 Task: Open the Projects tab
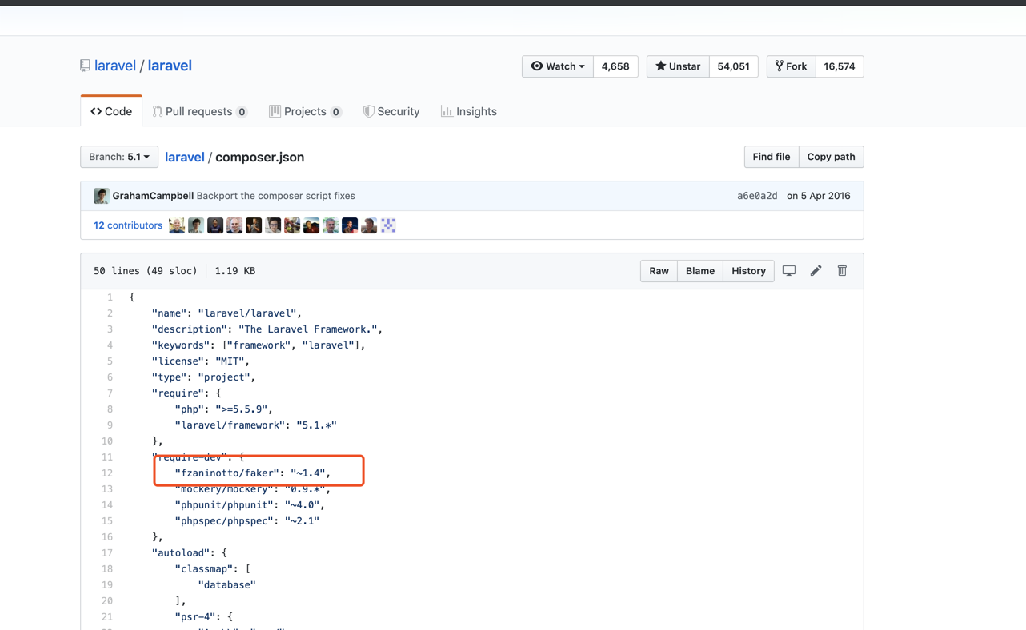tap(305, 111)
